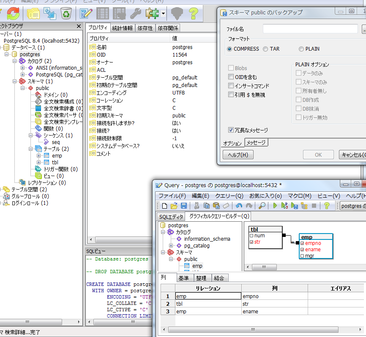The width and height of the screenshot is (366, 337).
Task: Select the TAR format radio button
Action: pos(265,49)
